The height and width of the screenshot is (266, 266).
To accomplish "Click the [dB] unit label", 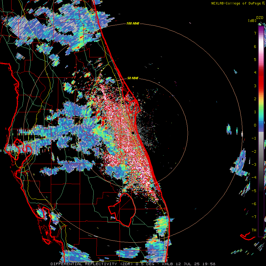I will click(252, 20).
